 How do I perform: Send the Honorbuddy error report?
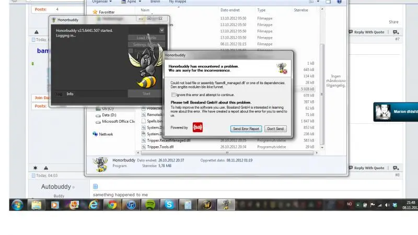246,128
